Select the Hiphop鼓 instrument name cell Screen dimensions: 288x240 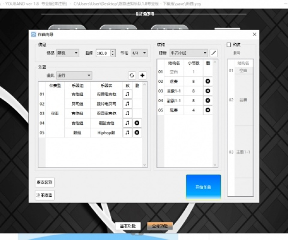(107, 132)
